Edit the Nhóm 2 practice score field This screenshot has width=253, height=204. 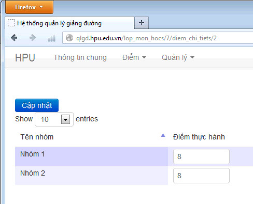click(201, 176)
